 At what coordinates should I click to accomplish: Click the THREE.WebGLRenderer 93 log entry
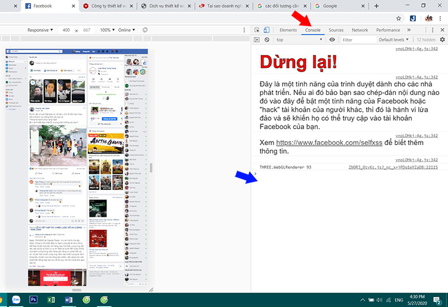click(x=286, y=167)
